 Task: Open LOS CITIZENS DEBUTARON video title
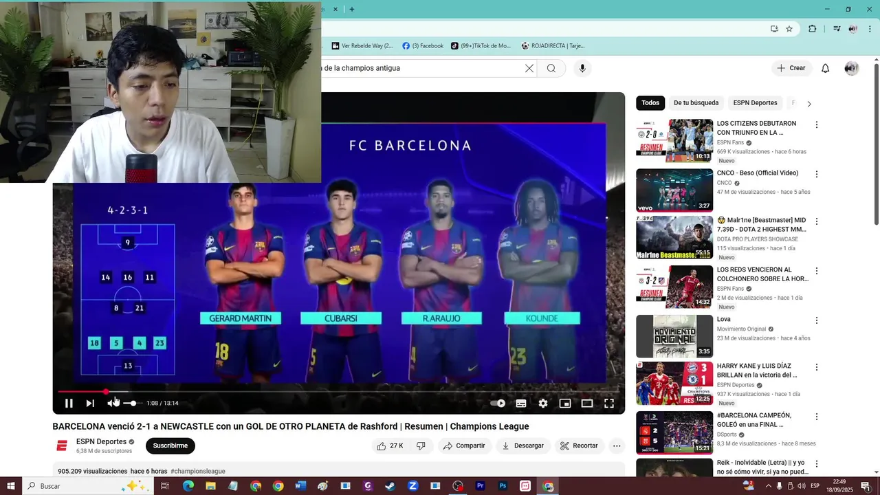(756, 128)
